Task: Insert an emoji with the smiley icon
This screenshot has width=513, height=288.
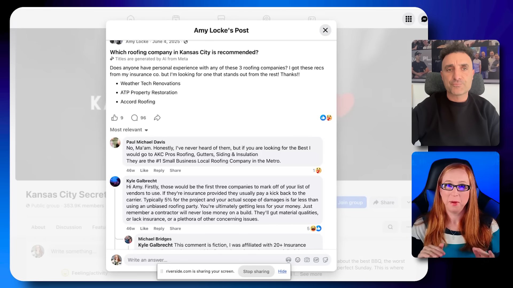Action: click(298, 260)
